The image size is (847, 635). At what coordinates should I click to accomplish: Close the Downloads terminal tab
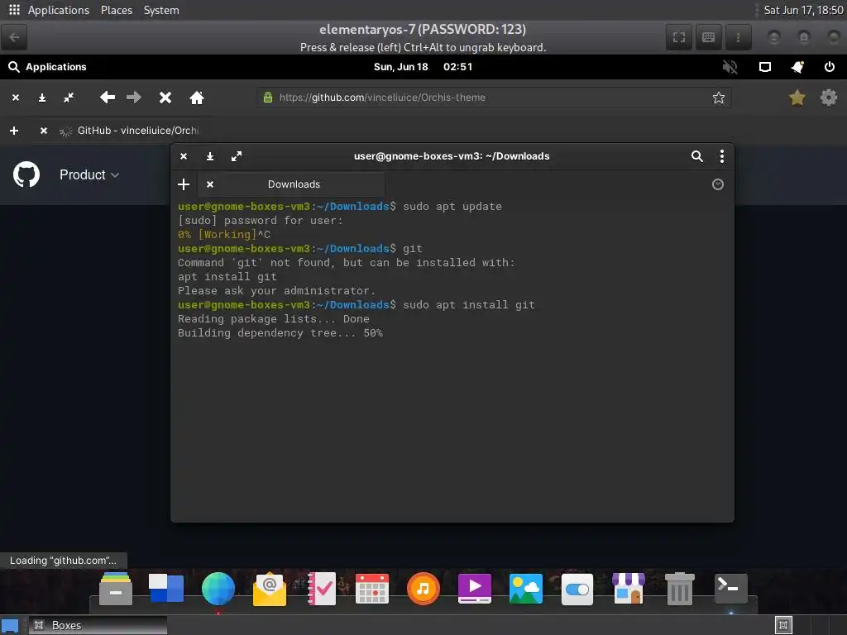(210, 184)
